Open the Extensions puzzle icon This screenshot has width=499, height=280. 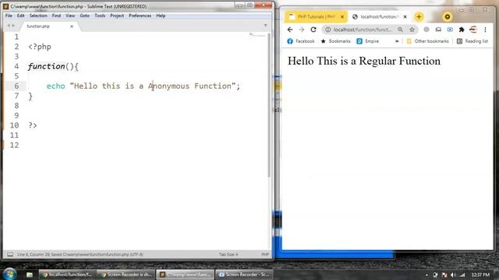[x=462, y=30]
